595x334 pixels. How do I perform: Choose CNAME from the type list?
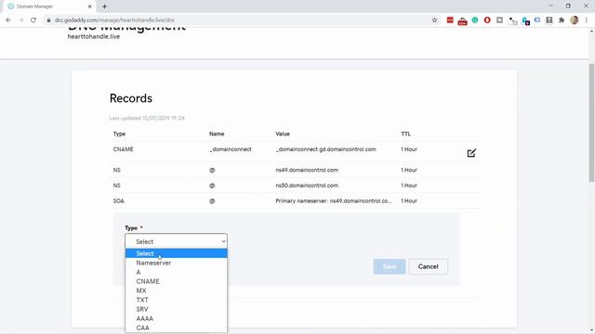pos(176,281)
